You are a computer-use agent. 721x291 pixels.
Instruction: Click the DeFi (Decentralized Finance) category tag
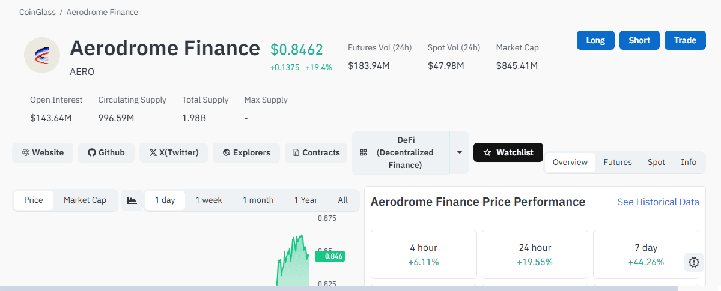tap(401, 153)
